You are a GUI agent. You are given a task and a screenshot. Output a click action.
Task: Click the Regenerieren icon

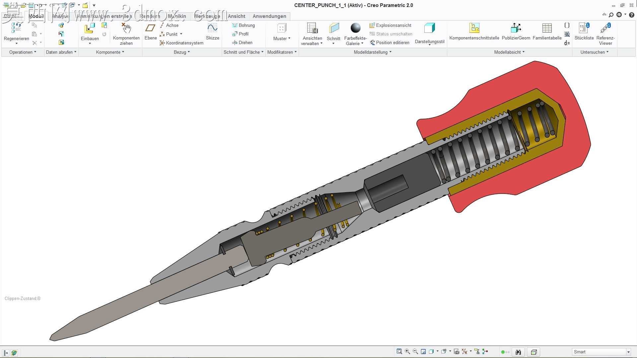(16, 28)
